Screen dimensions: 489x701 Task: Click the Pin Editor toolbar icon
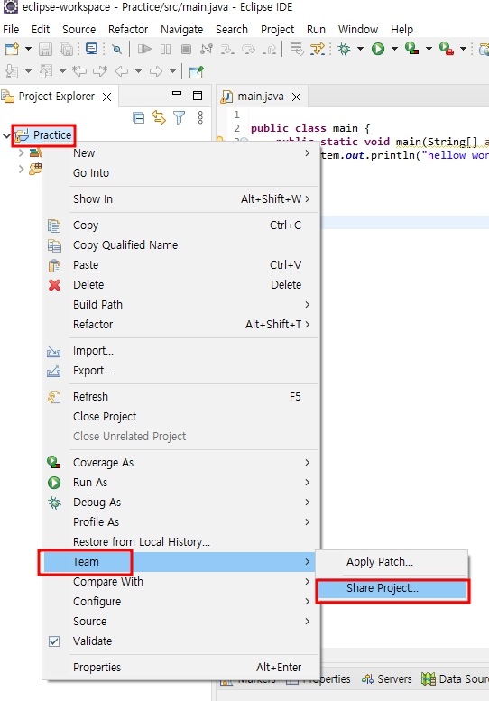[196, 71]
